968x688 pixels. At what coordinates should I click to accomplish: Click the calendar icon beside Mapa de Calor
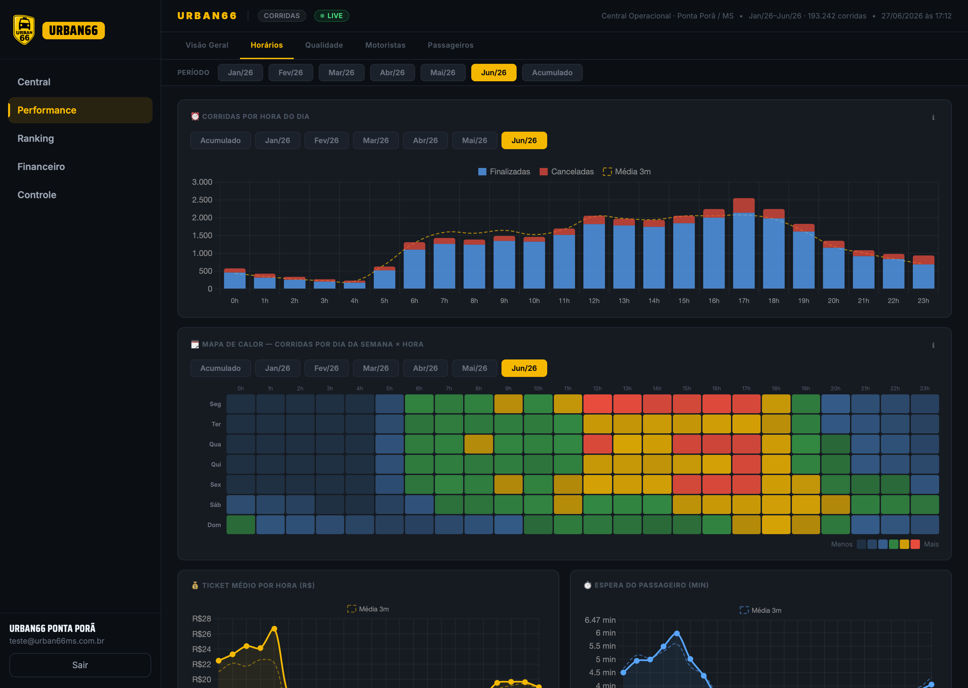coord(195,344)
